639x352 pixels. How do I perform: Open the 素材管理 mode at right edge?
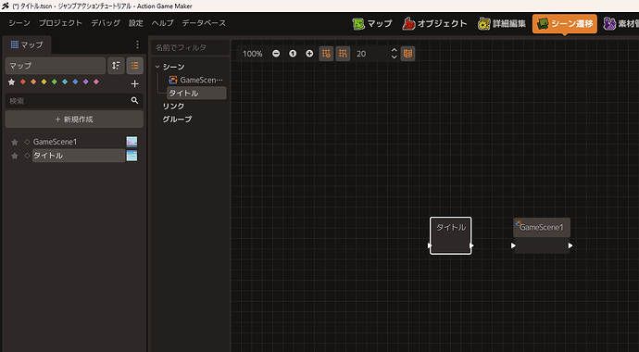coord(620,24)
